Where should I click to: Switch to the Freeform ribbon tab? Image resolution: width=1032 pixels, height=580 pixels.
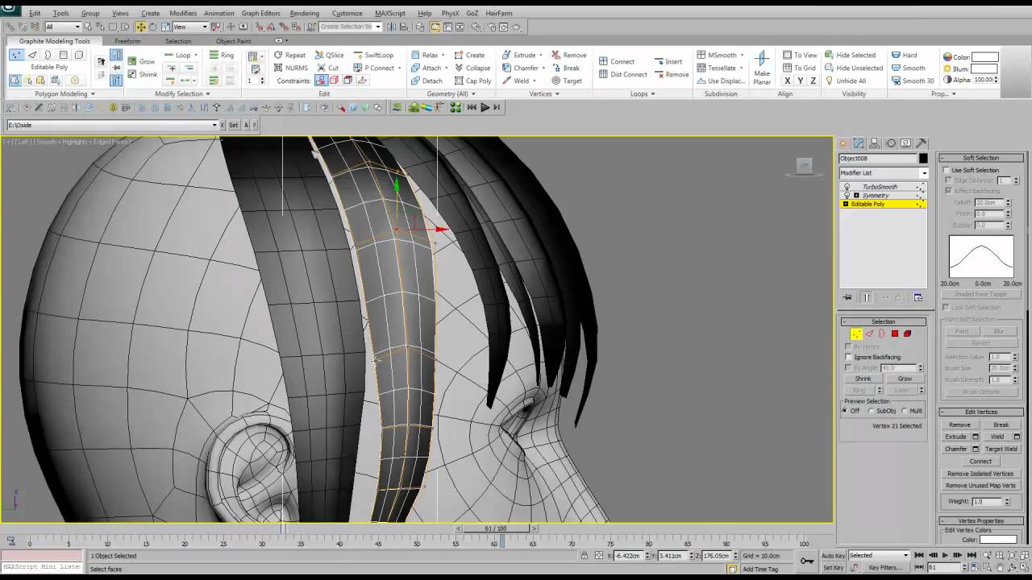(127, 41)
